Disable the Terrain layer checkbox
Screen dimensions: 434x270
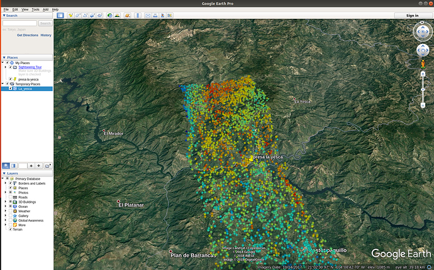(x=11, y=229)
